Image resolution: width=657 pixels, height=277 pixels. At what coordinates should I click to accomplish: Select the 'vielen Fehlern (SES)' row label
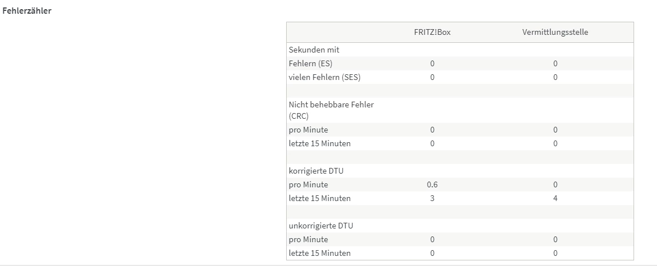point(324,77)
